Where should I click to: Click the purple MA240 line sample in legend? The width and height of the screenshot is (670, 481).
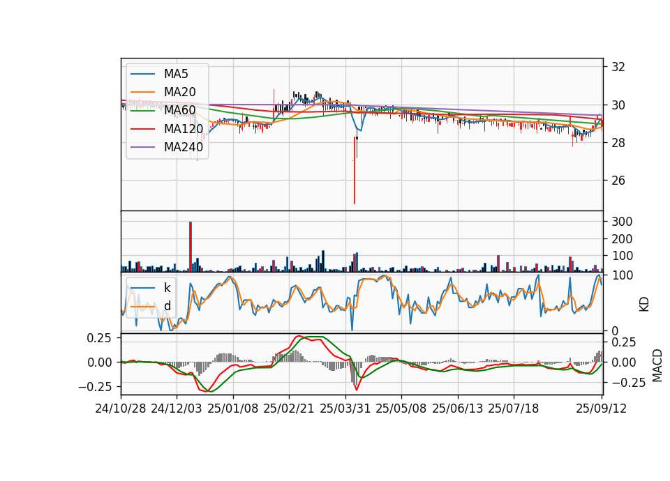pos(142,147)
